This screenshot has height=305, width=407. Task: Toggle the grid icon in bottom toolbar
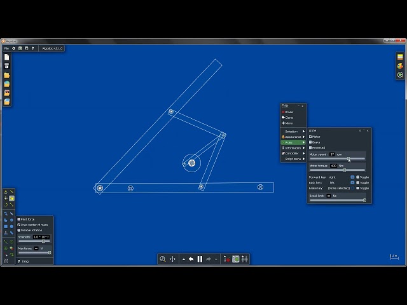(x=245, y=259)
